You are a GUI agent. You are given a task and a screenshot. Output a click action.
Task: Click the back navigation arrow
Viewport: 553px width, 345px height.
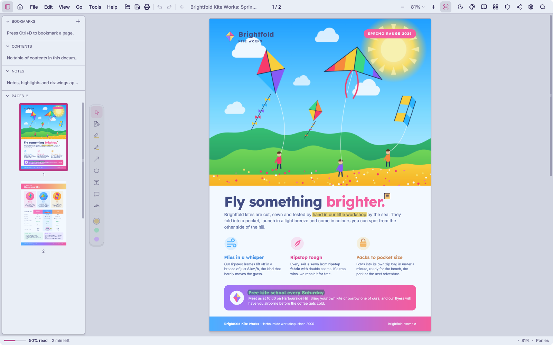[182, 7]
